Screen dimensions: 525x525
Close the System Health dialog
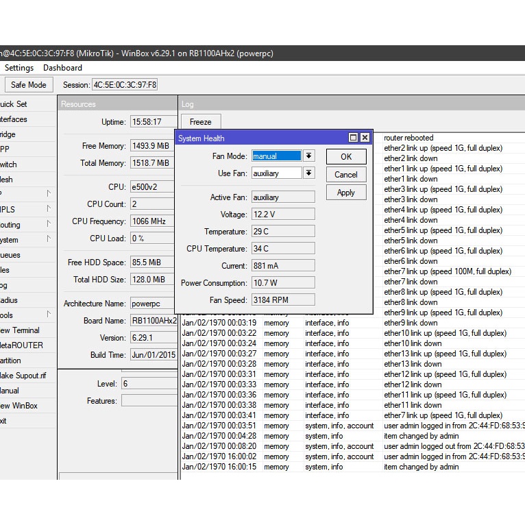(x=365, y=138)
